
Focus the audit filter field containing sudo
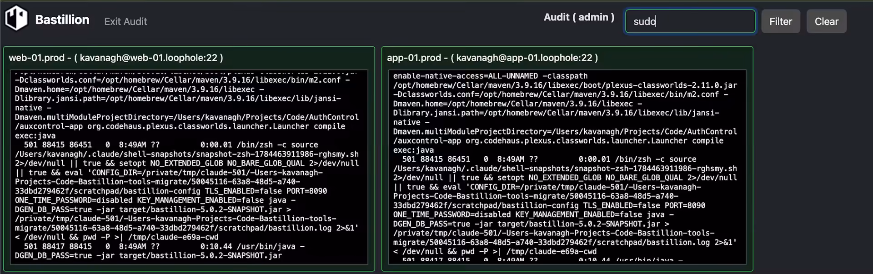[690, 21]
